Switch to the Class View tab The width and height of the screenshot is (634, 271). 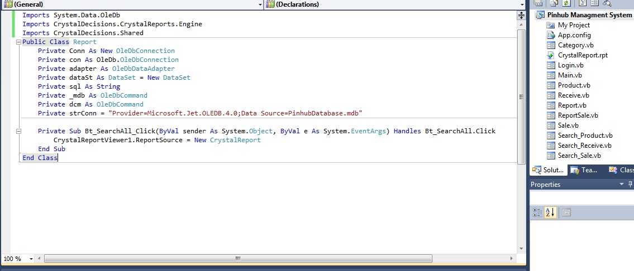tap(621, 170)
